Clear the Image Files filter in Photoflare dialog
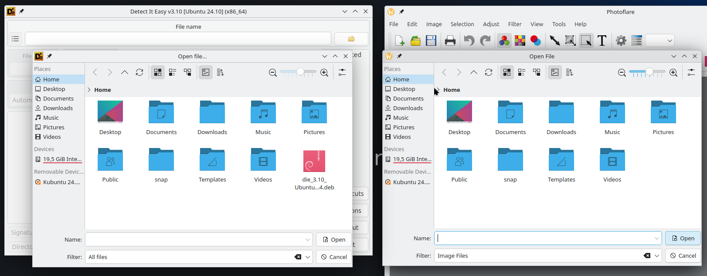The height and width of the screenshot is (276, 707). tap(647, 256)
